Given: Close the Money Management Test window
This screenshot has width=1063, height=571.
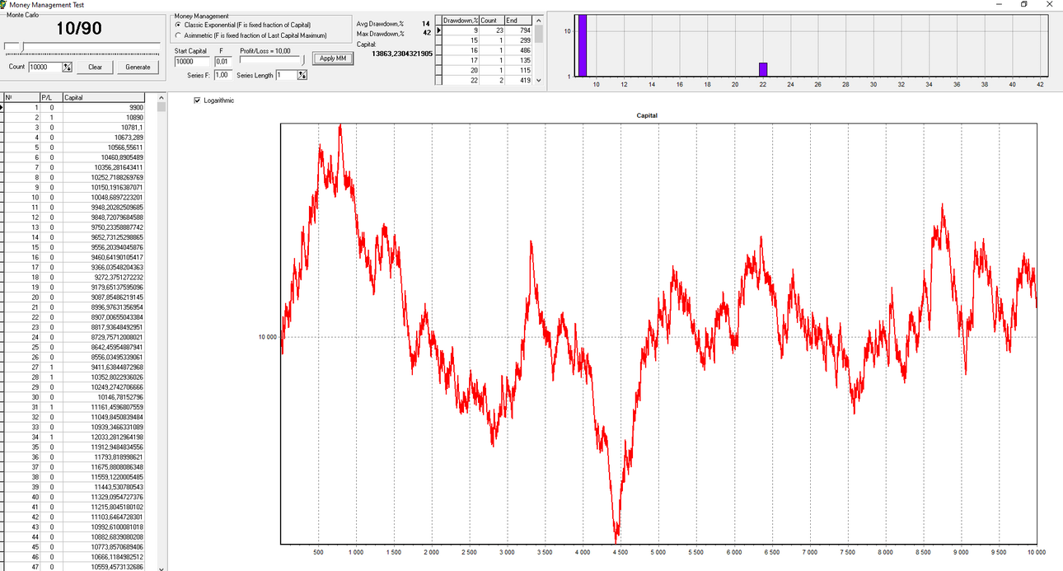Looking at the screenshot, I should tap(1050, 4).
